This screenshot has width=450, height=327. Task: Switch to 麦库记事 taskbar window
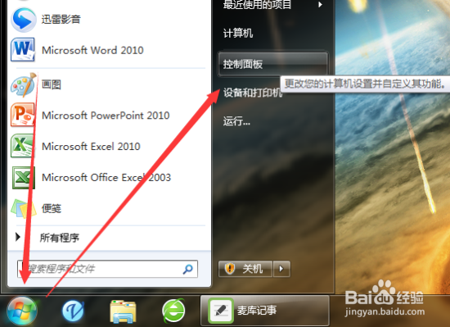(x=264, y=311)
